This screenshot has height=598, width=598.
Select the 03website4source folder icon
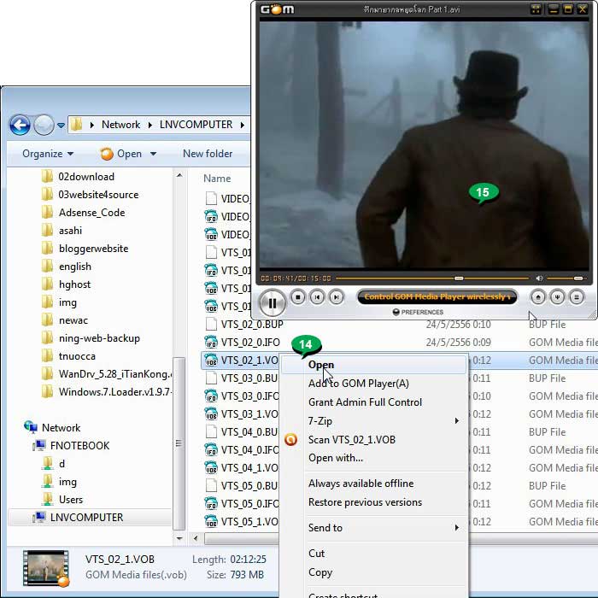pyautogui.click(x=47, y=195)
